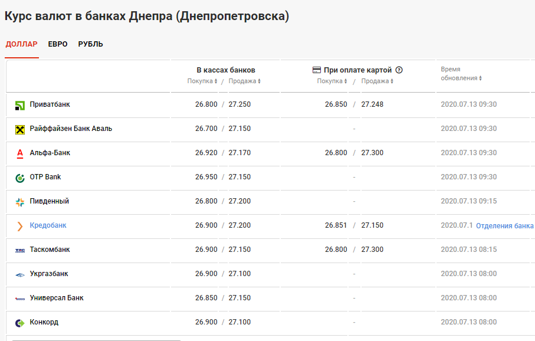Click the Альфа-Банк bank name

50,153
